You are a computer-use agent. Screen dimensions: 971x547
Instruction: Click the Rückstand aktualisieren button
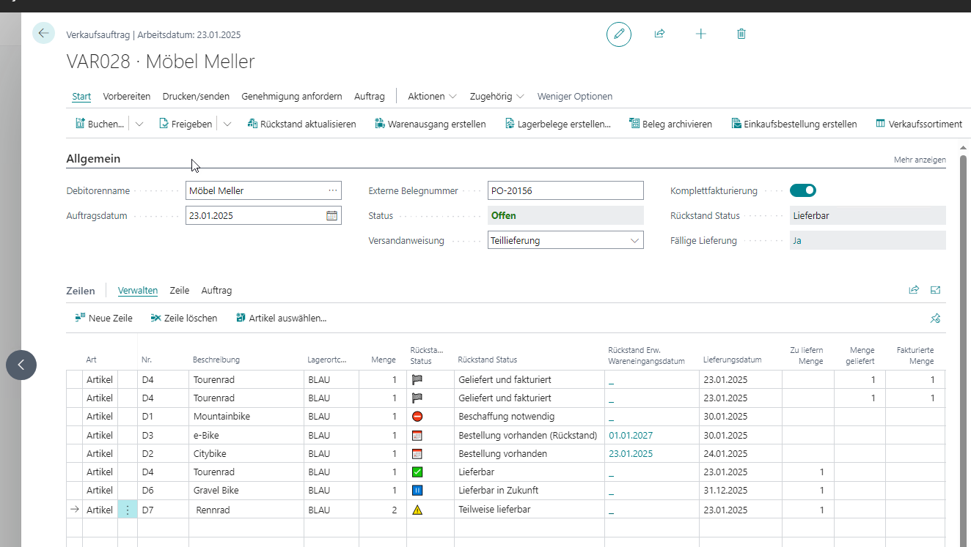point(301,124)
